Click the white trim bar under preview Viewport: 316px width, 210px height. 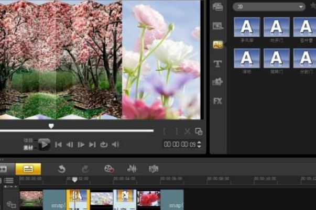pos(77,131)
